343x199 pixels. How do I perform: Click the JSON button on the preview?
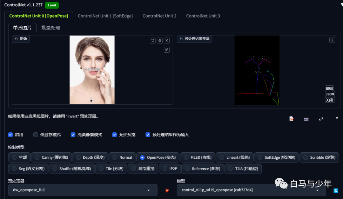click(330, 94)
